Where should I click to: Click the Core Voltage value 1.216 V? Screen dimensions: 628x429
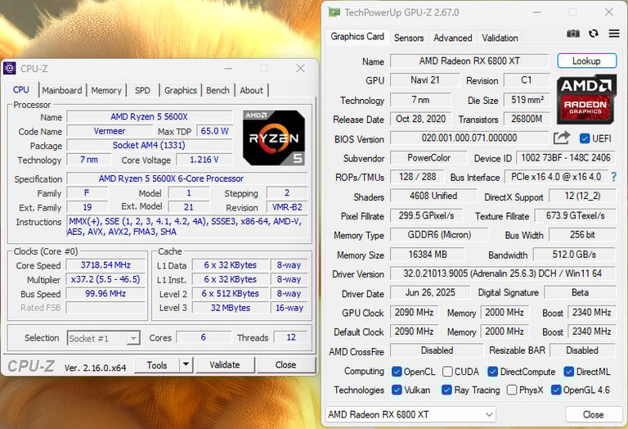[204, 160]
